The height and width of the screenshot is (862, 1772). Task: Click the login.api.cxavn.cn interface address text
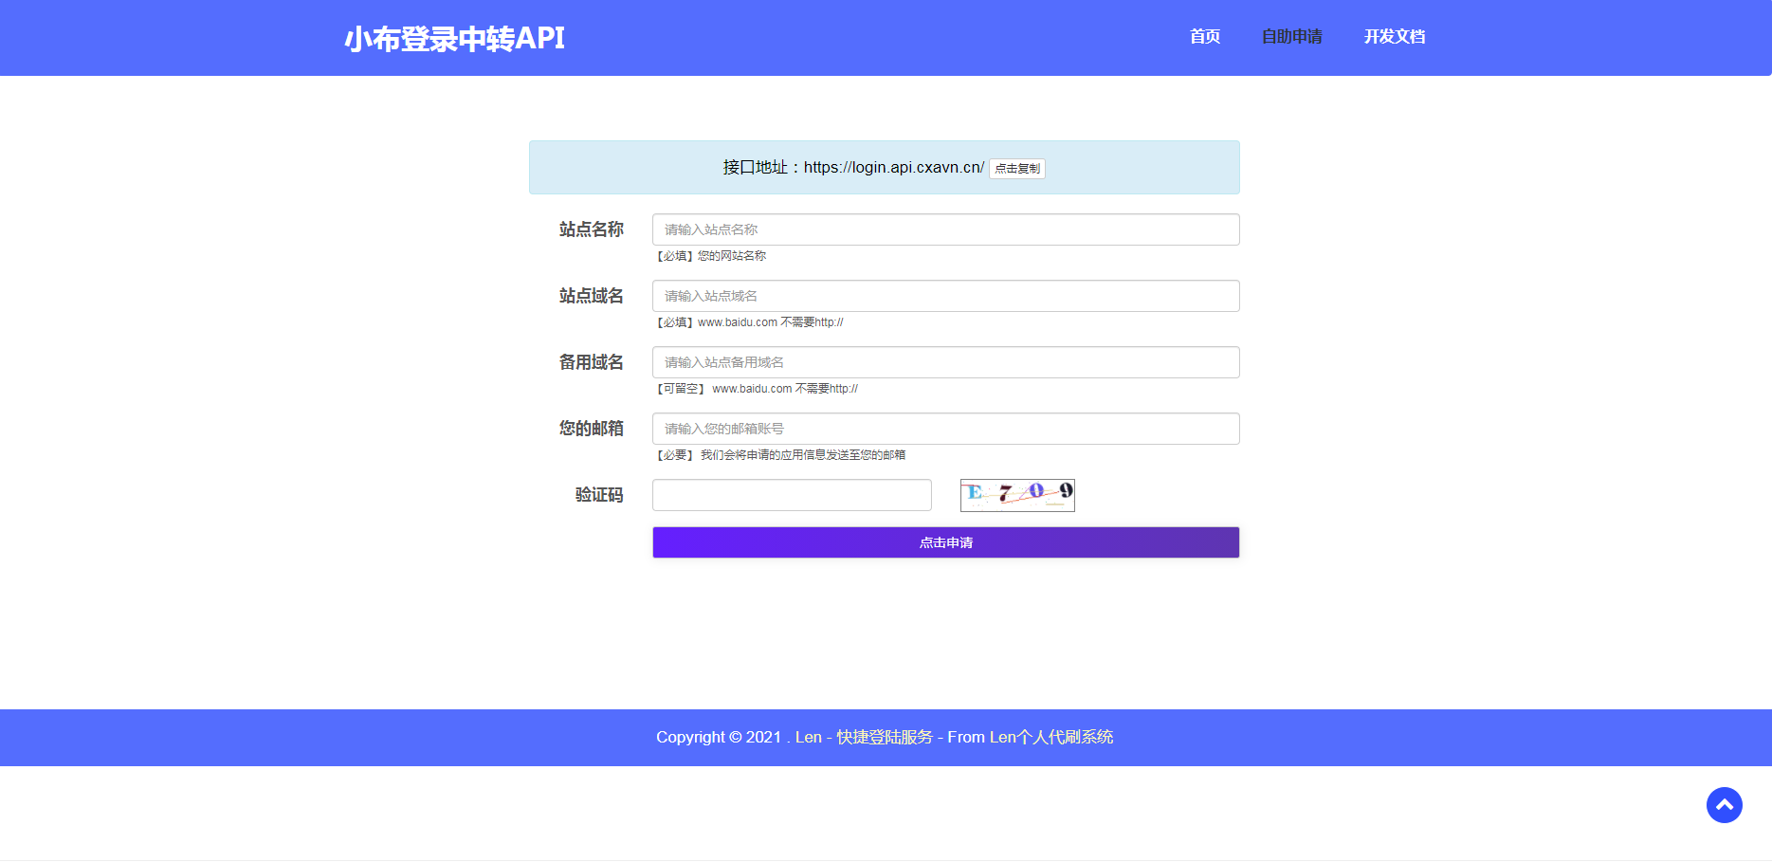pyautogui.click(x=893, y=168)
